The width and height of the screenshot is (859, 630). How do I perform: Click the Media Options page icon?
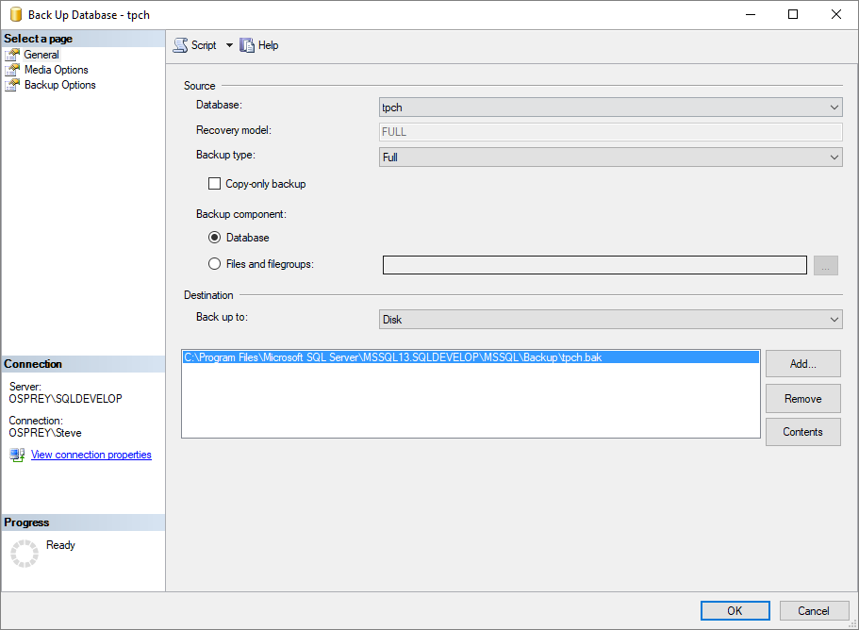(12, 70)
